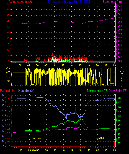The height and width of the screenshot is (154, 129).
Task: Click the 28.8 barometer scale value
Action: [x=120, y=61]
